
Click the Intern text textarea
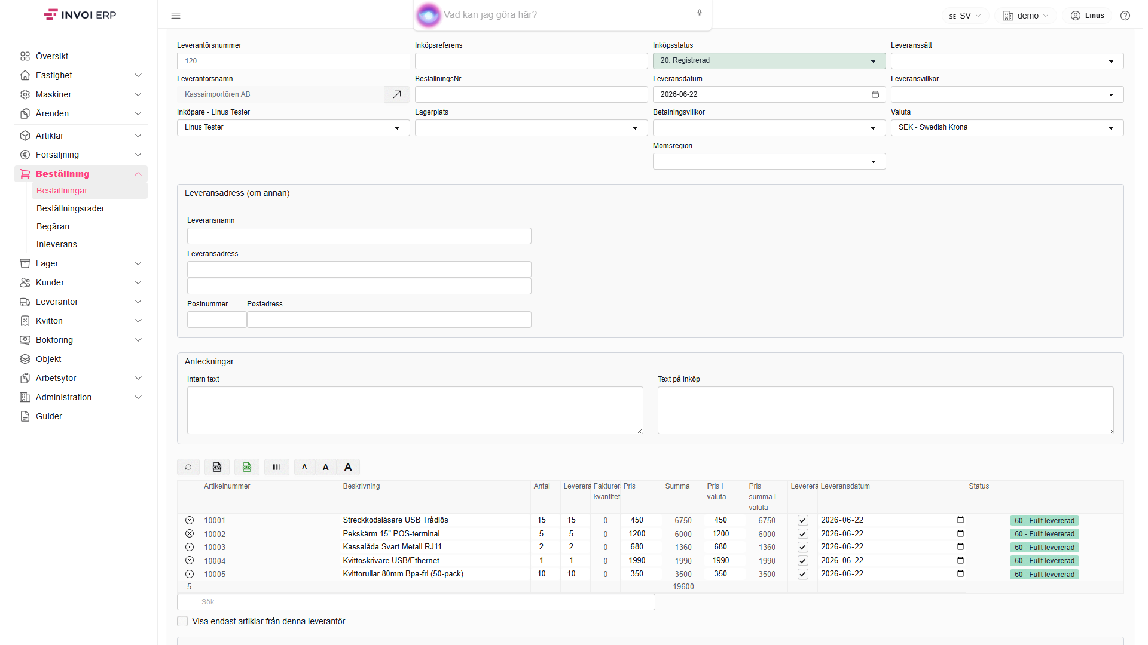[415, 410]
